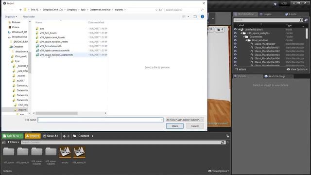Toggle the sources panel icon beside Filters
The image size is (311, 175).
coord(4,142)
